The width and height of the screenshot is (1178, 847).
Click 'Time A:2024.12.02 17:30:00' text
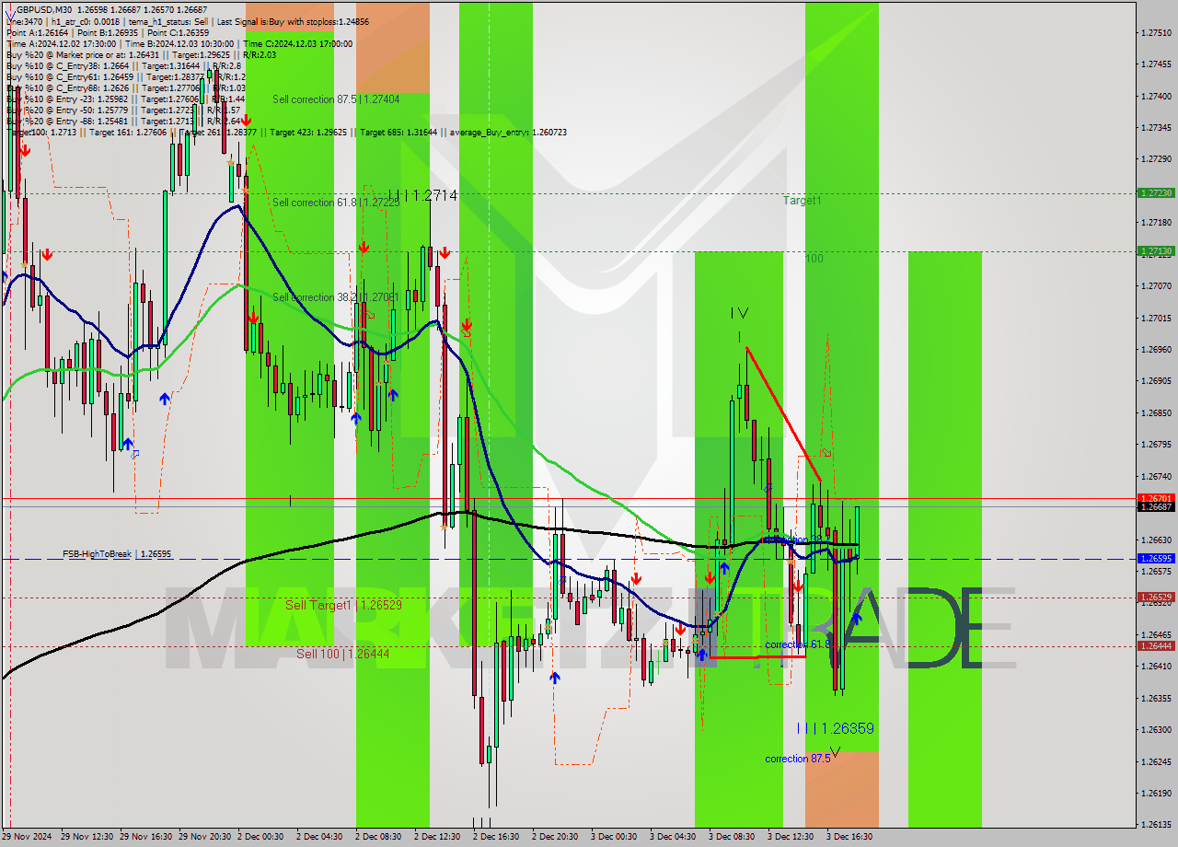pos(61,44)
